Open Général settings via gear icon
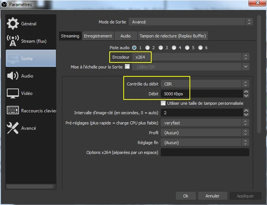The image size is (267, 205). tap(13, 23)
